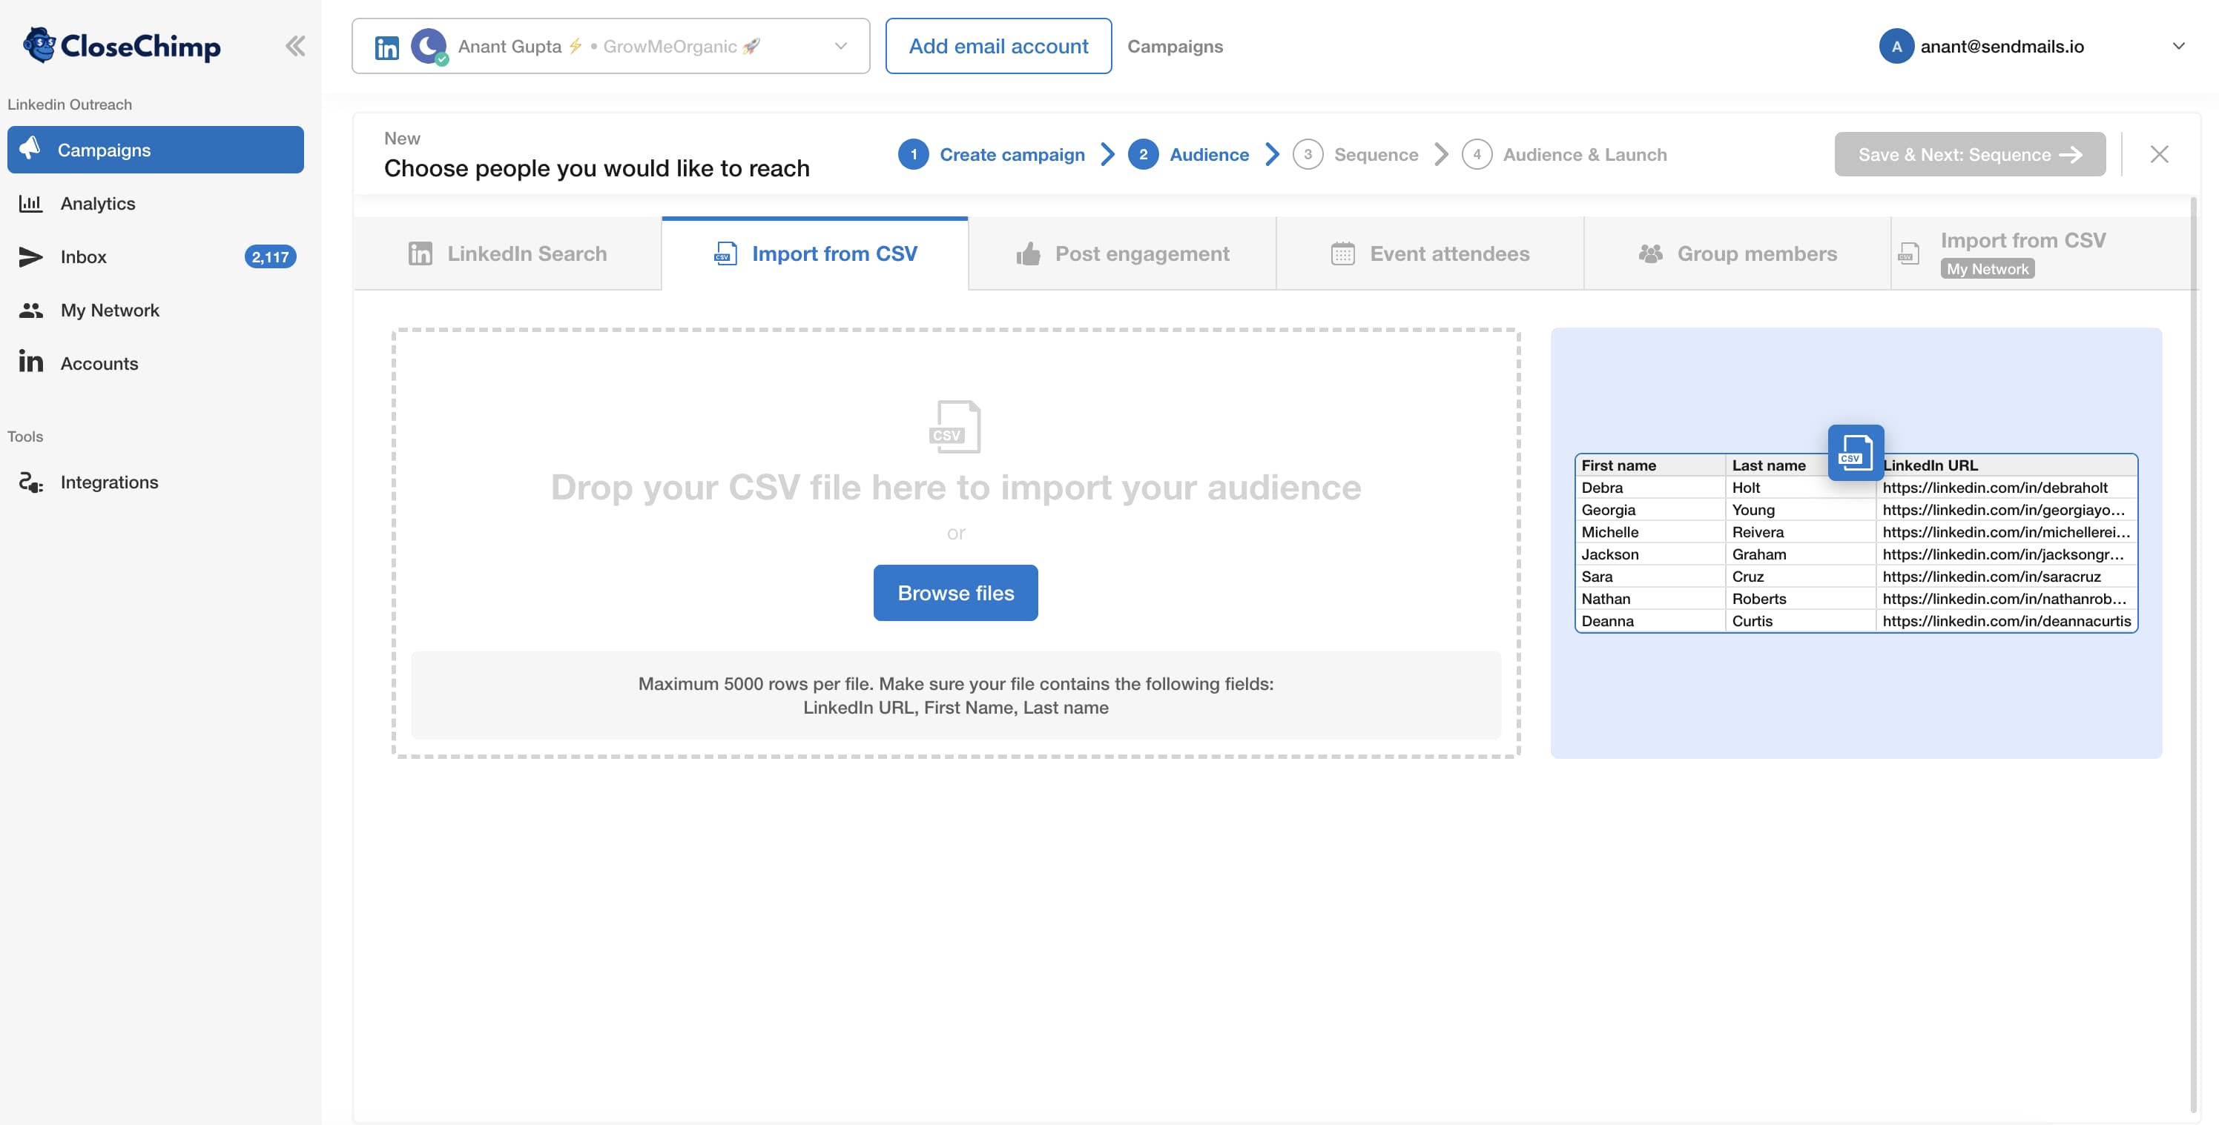This screenshot has width=2219, height=1125.
Task: Click the Add email account button
Action: pos(998,46)
